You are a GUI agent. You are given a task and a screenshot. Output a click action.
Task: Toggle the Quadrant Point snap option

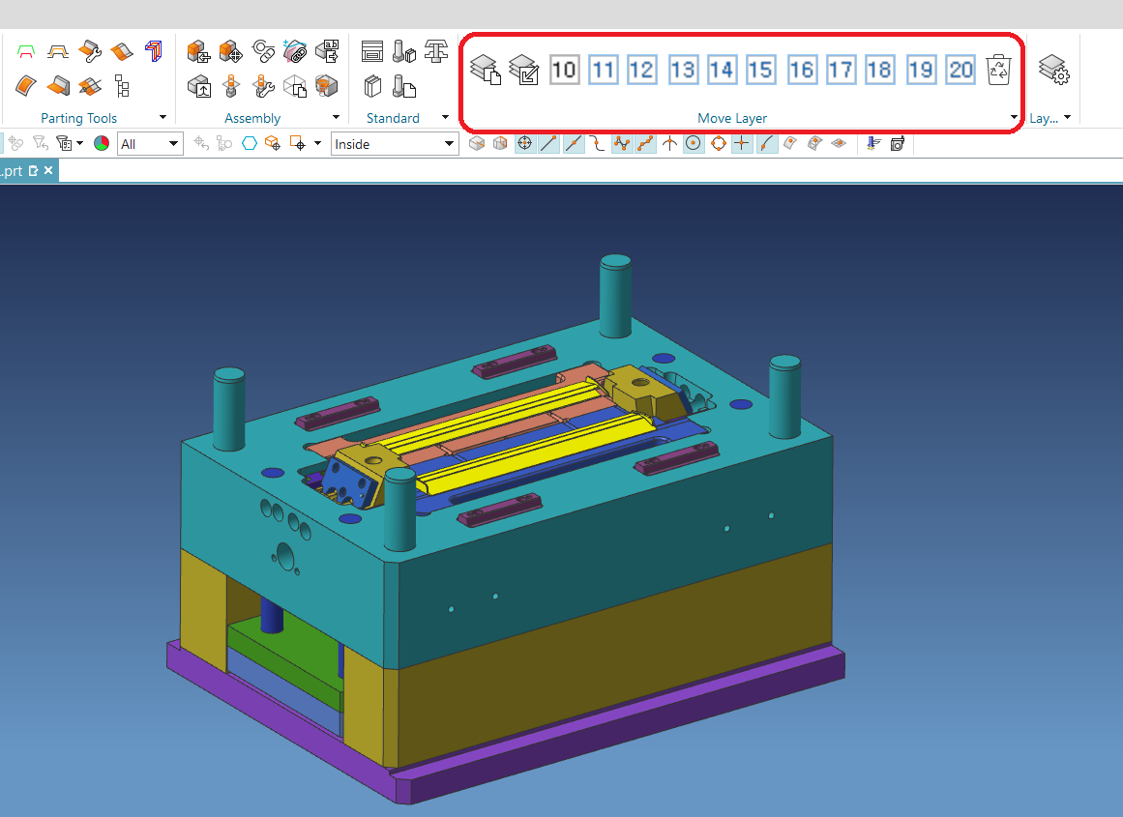718,143
